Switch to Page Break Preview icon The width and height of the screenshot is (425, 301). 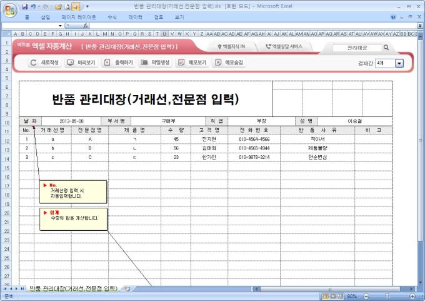[340, 297]
